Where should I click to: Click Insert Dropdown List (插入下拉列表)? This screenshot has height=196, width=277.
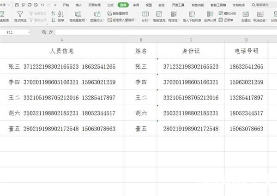click(192, 17)
